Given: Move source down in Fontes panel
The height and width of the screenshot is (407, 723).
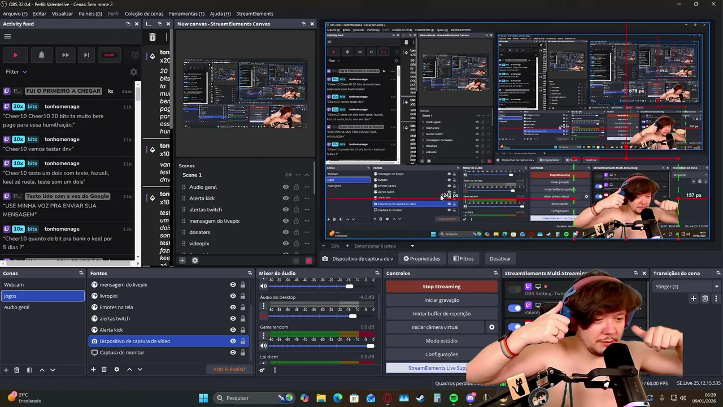Looking at the screenshot, I should pyautogui.click(x=140, y=370).
